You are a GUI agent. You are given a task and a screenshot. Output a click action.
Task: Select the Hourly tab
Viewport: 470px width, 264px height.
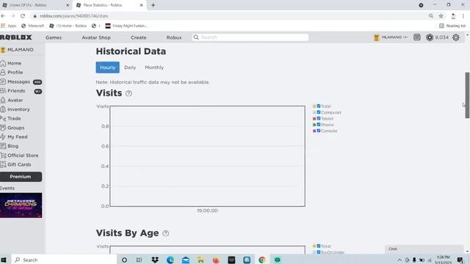(x=108, y=67)
